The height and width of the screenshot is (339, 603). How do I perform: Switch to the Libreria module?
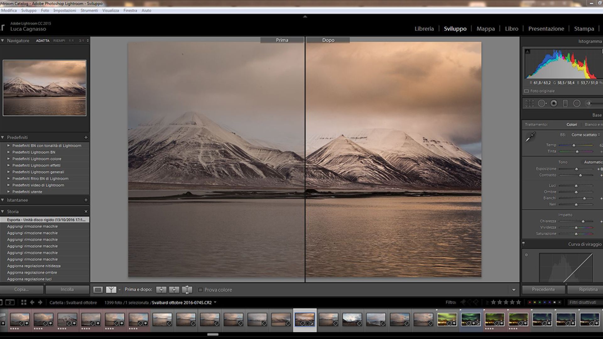pyautogui.click(x=424, y=29)
